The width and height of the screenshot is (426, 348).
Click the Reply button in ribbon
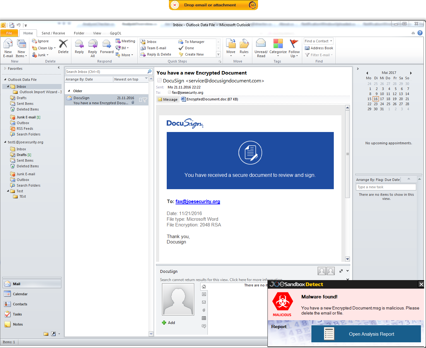tap(79, 46)
